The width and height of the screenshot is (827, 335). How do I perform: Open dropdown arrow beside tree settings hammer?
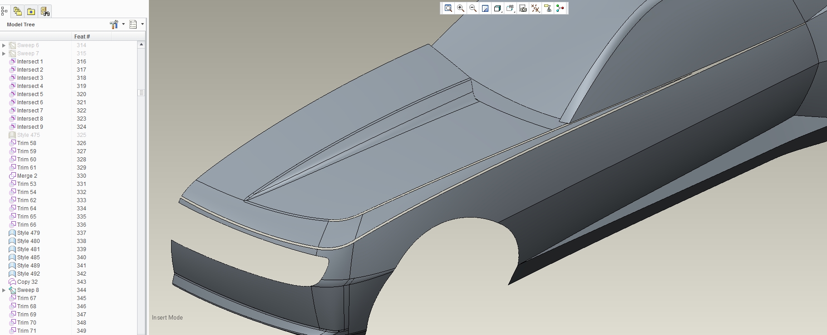(123, 24)
